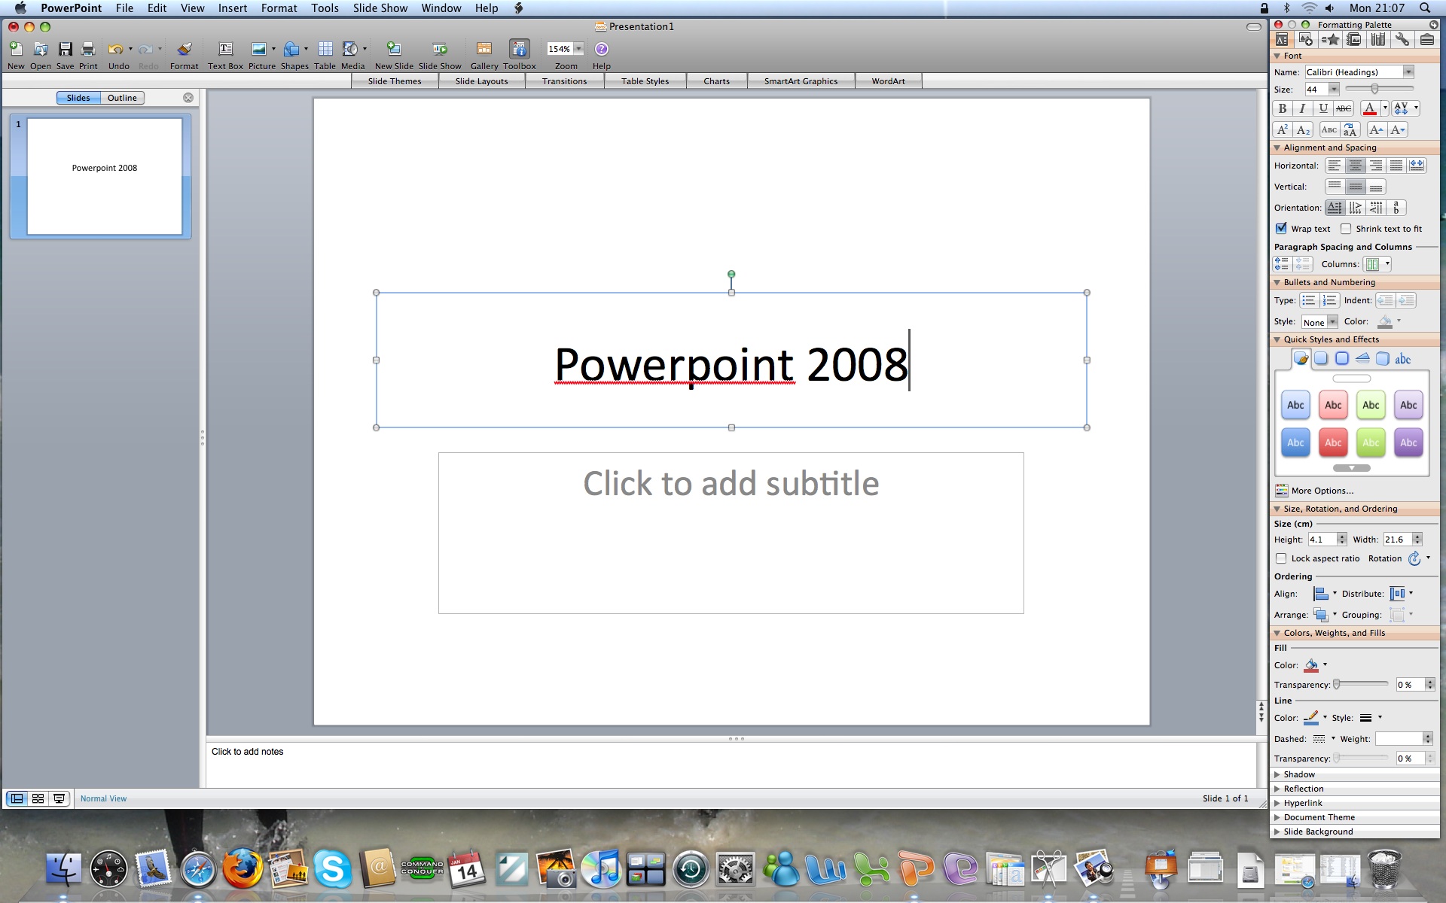Viewport: 1446px width, 903px height.
Task: Open the Slide Themes tab
Action: point(395,81)
